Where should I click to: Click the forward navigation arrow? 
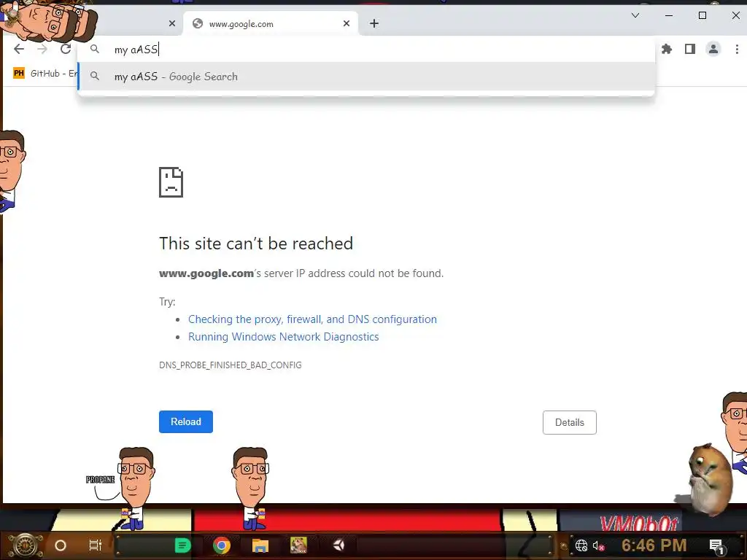tap(42, 49)
